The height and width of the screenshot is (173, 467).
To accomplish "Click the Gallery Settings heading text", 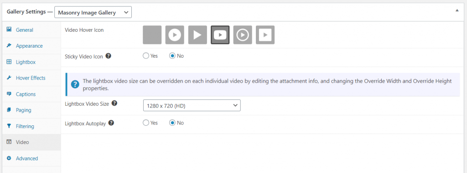I will 26,12.
